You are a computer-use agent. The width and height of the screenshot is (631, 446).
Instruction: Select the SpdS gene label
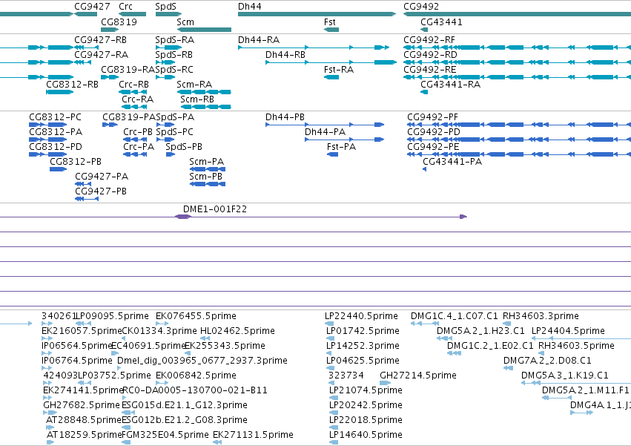[x=165, y=7]
